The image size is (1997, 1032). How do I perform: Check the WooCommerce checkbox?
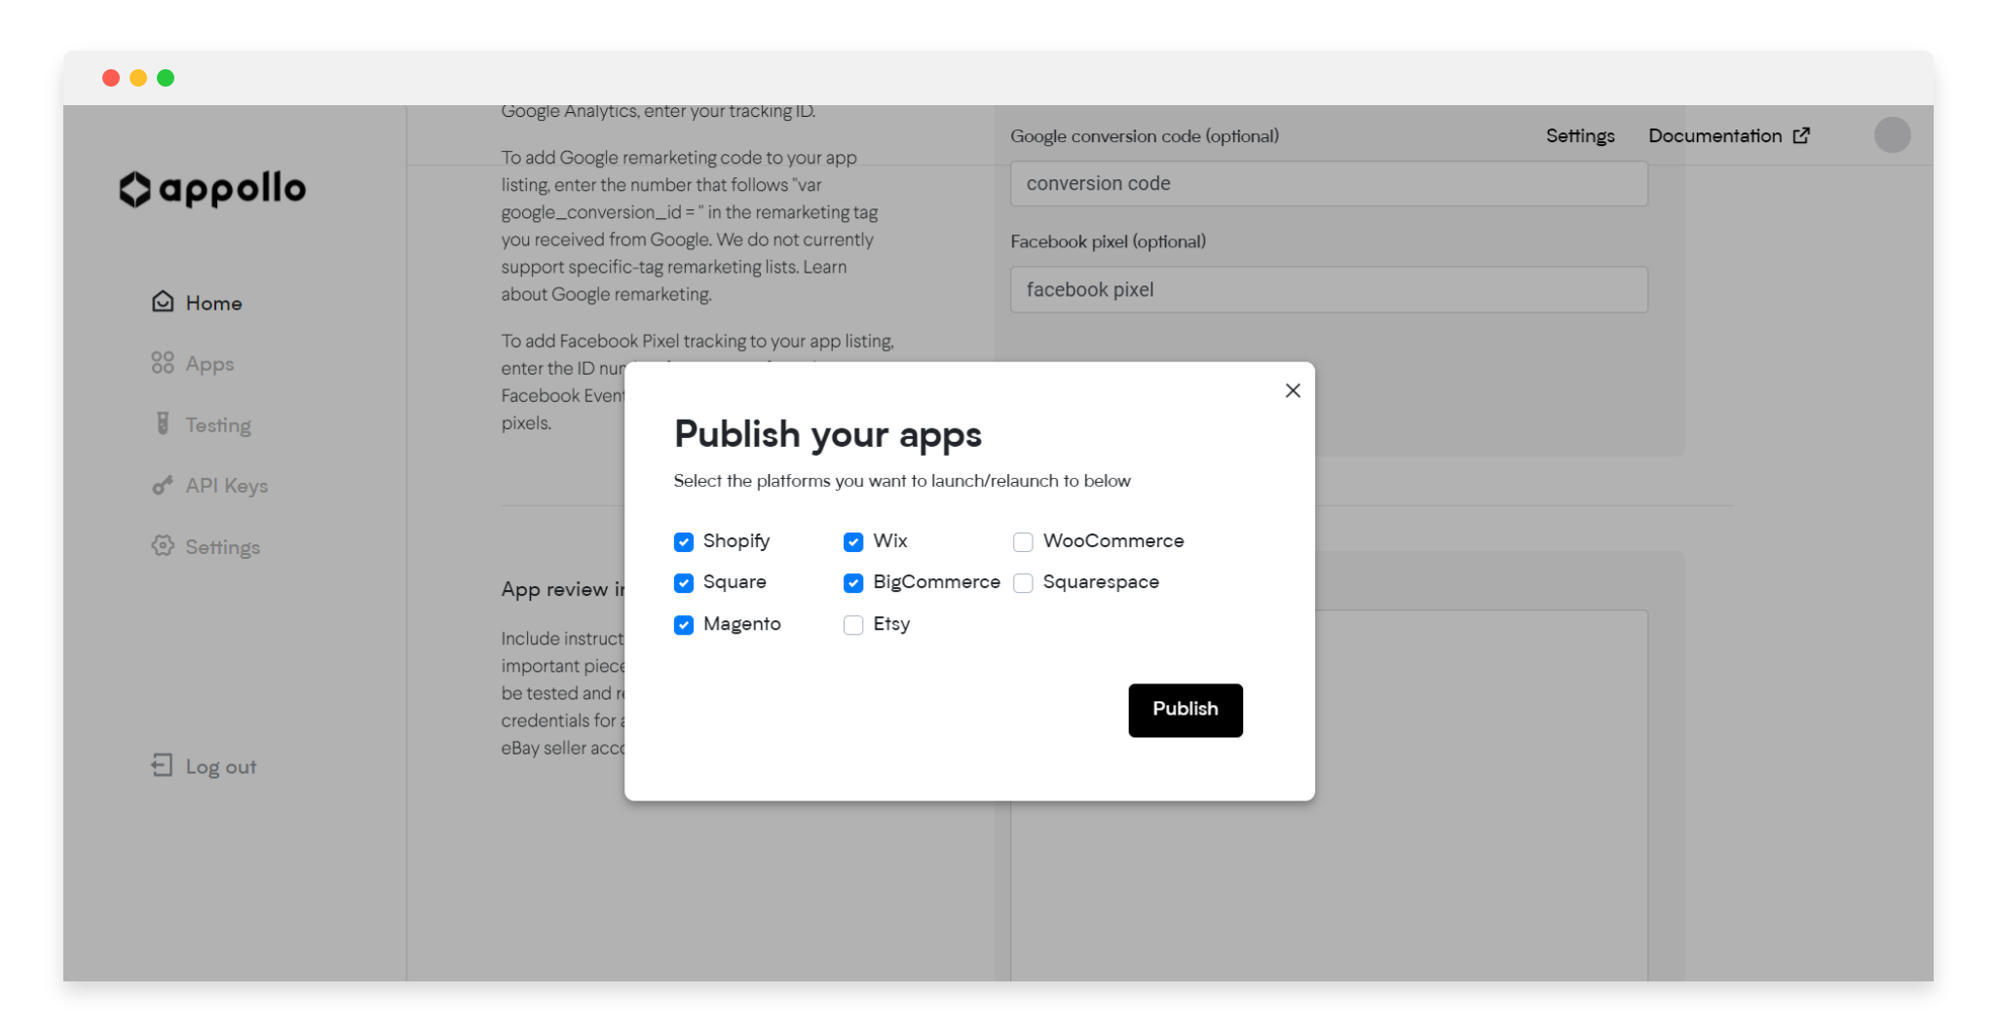pos(1023,541)
